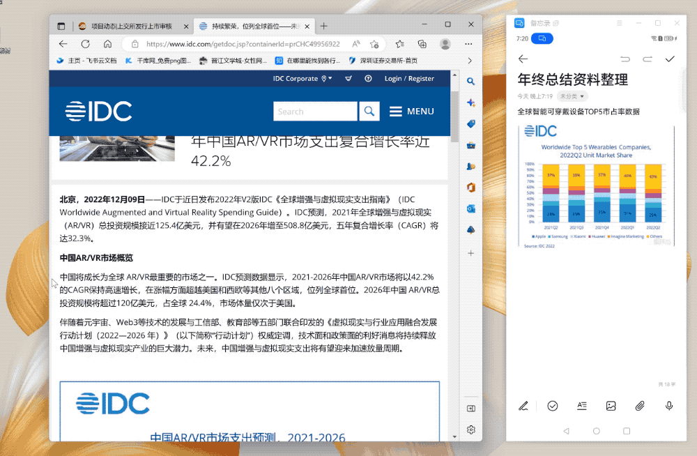Select the handwriting tool in the memo toolbar

coord(524,406)
